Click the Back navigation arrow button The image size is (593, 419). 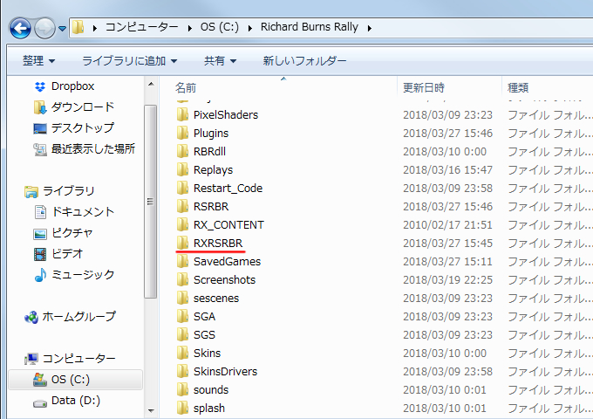[x=20, y=27]
